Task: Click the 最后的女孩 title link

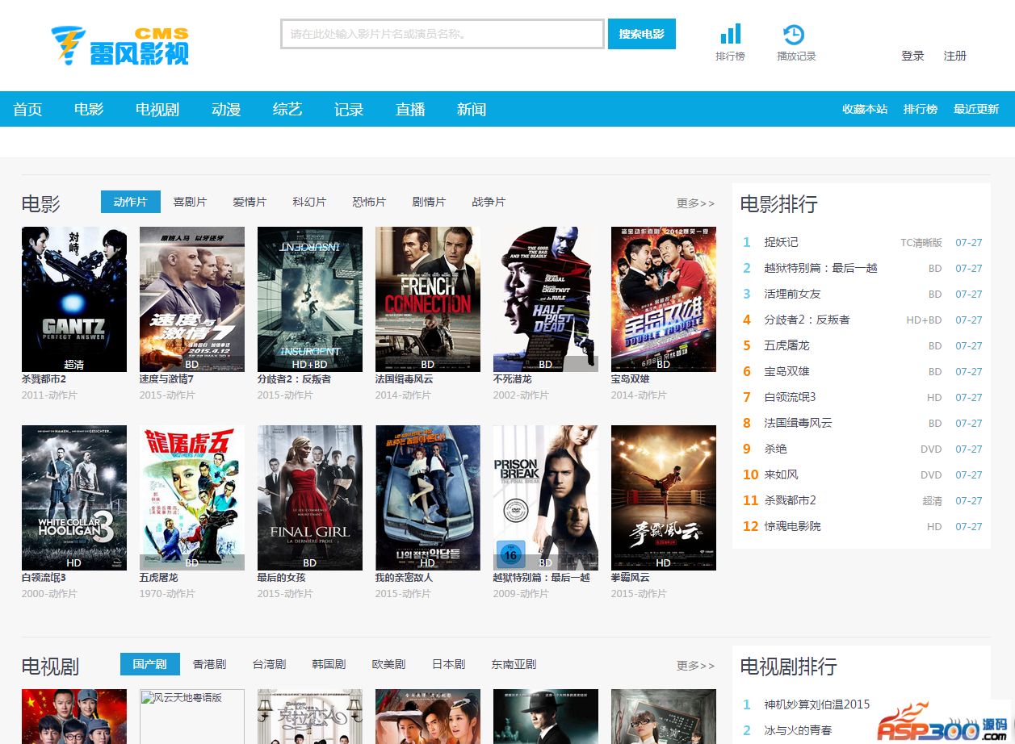Action: (282, 578)
